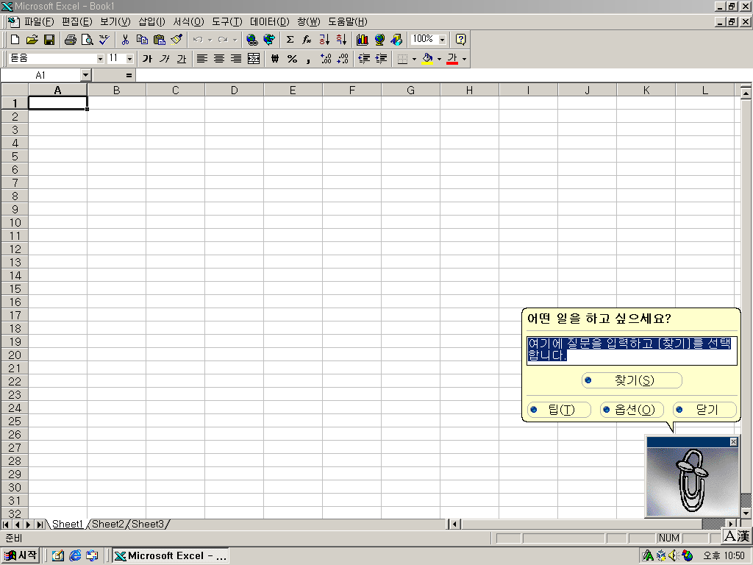Open Print Preview magnifier icon
753x565 pixels.
pos(87,40)
